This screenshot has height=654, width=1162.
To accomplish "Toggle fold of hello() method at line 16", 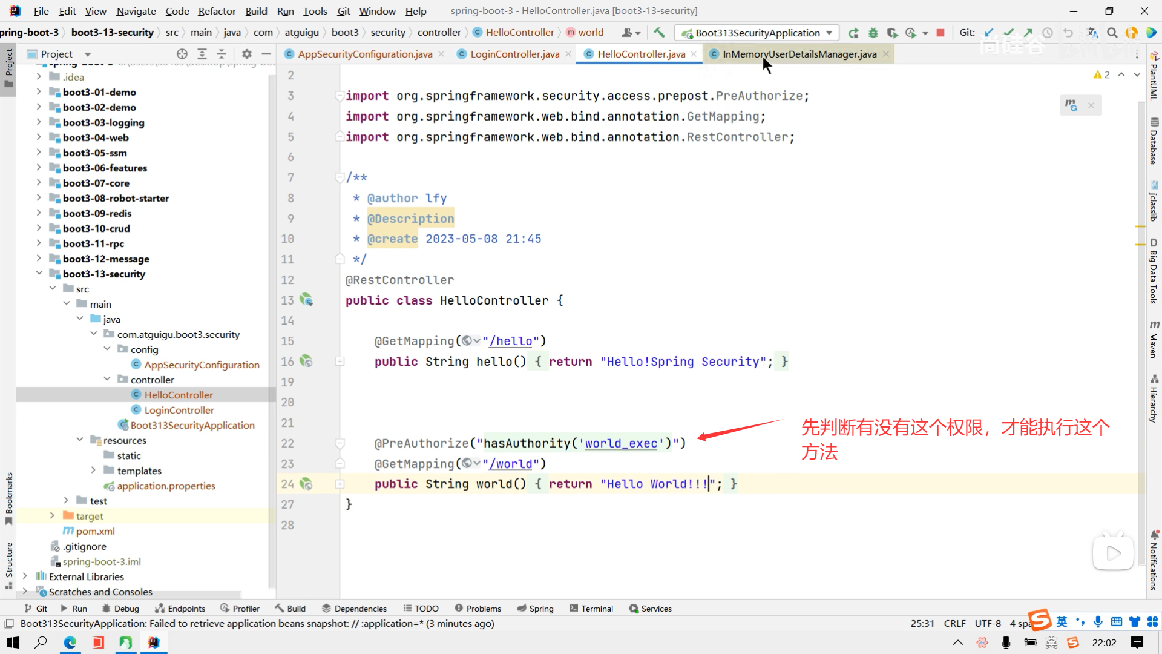I will (340, 362).
